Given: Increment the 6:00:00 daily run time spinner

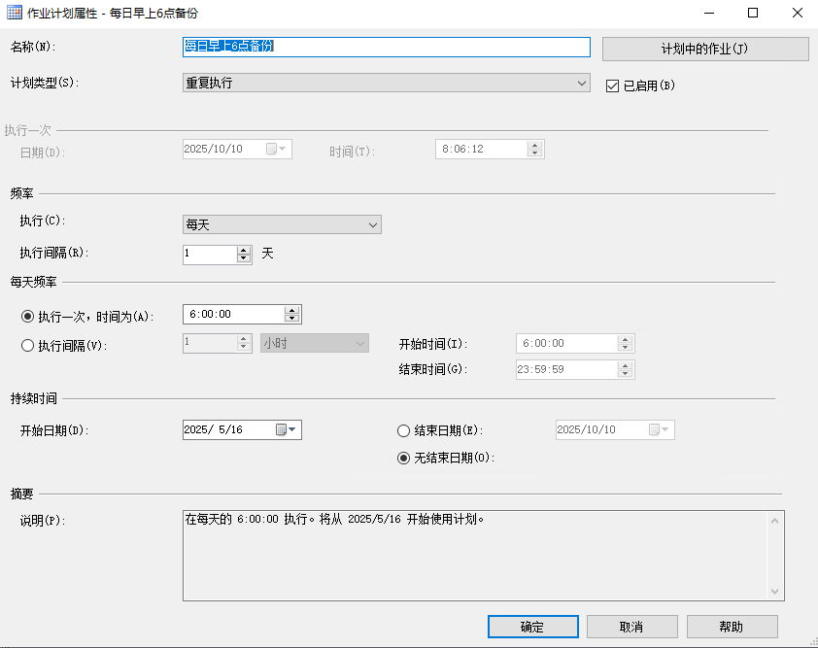Looking at the screenshot, I should click(292, 309).
